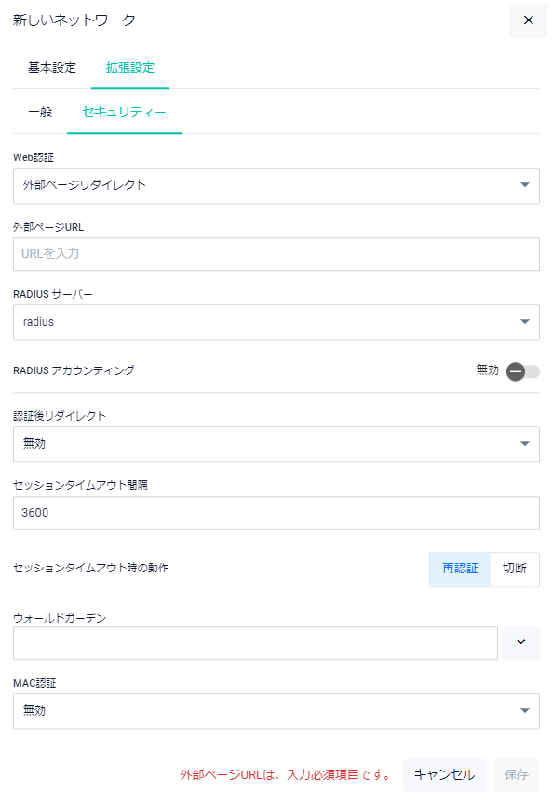Image resolution: width=552 pixels, height=805 pixels.
Task: Switch to the 一般 sub-tab
Action: tap(40, 112)
